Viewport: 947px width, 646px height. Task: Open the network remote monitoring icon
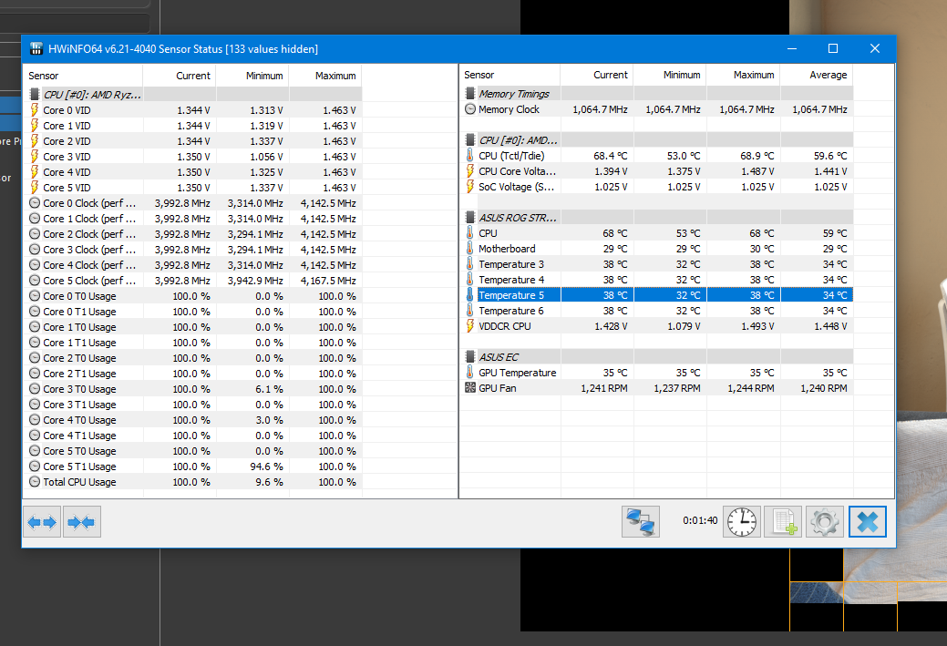pyautogui.click(x=640, y=522)
